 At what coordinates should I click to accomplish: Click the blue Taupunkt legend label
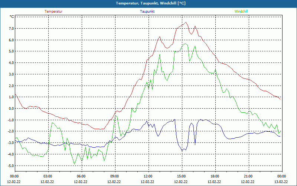pos(147,12)
